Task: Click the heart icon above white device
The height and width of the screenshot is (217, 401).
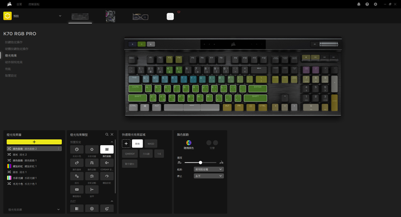Action: pyautogui.click(x=179, y=12)
